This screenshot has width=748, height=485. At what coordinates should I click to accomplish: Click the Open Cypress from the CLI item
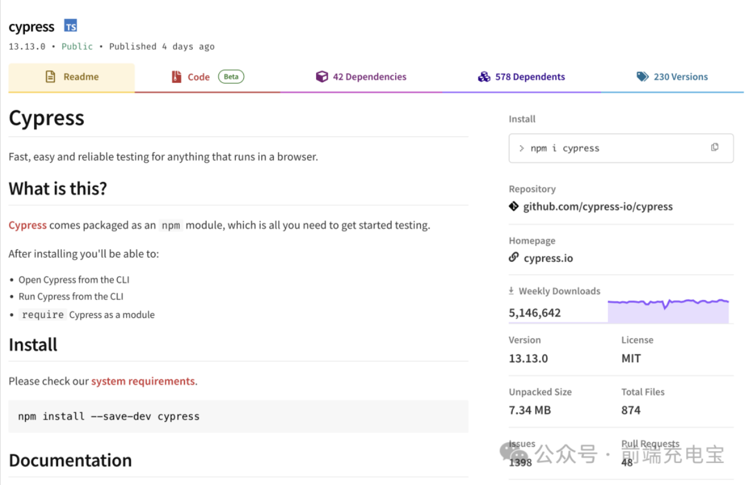74,280
